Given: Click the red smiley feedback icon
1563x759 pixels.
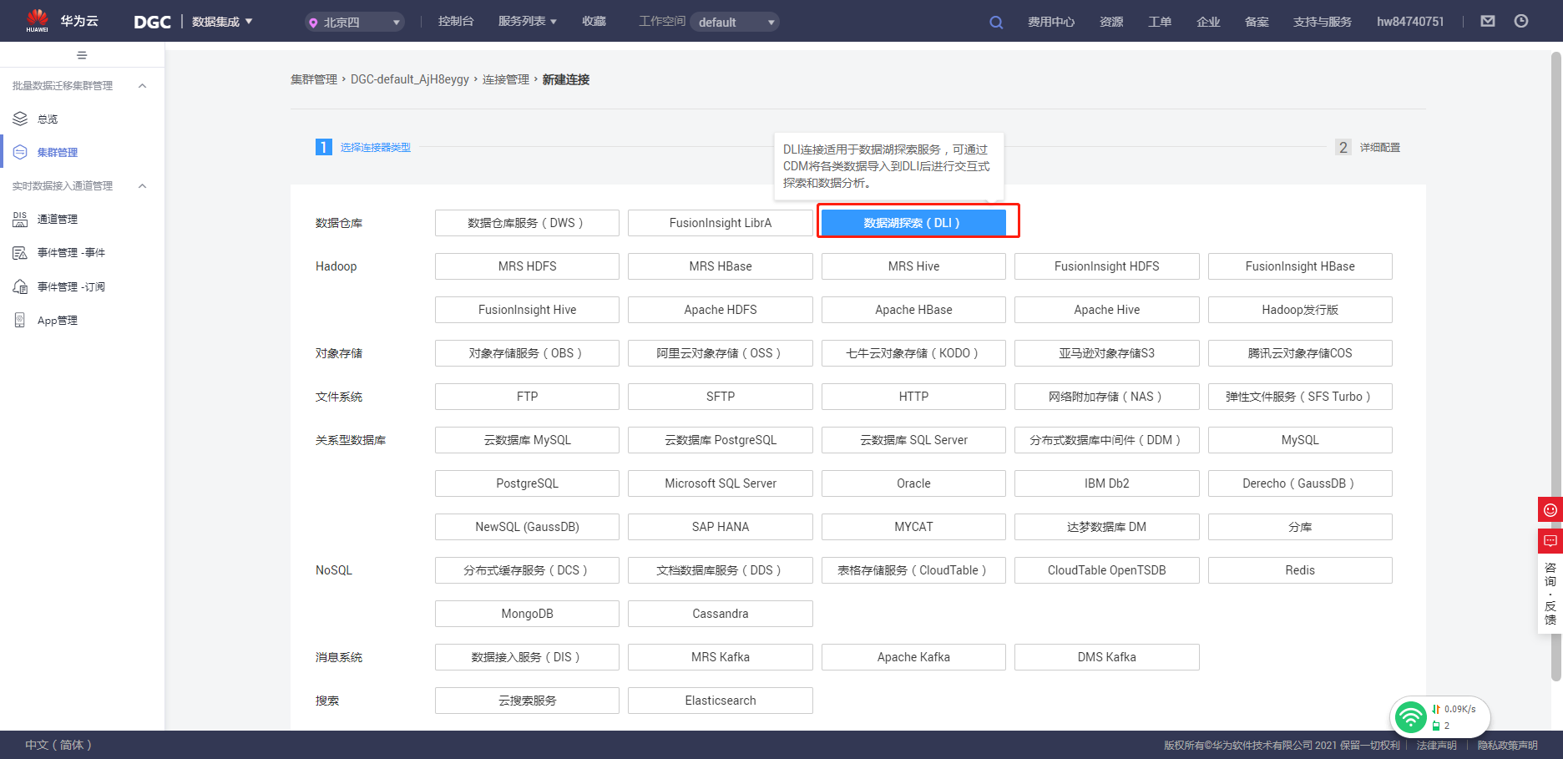Looking at the screenshot, I should [1550, 509].
